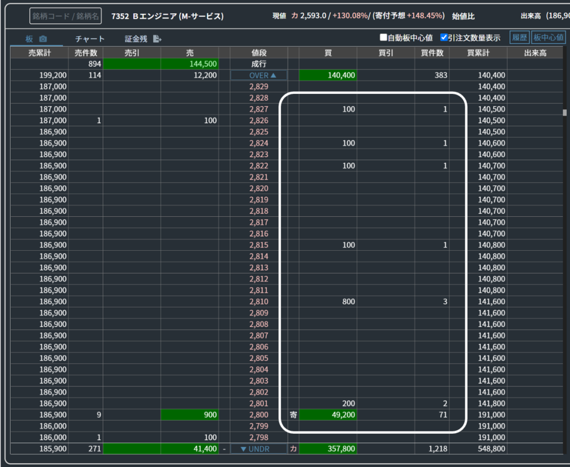Enable the 自動板中心値 checkbox

coord(383,38)
